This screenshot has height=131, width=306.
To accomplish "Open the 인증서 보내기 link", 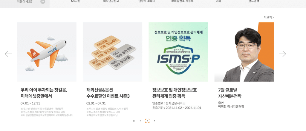I will coord(147,1).
